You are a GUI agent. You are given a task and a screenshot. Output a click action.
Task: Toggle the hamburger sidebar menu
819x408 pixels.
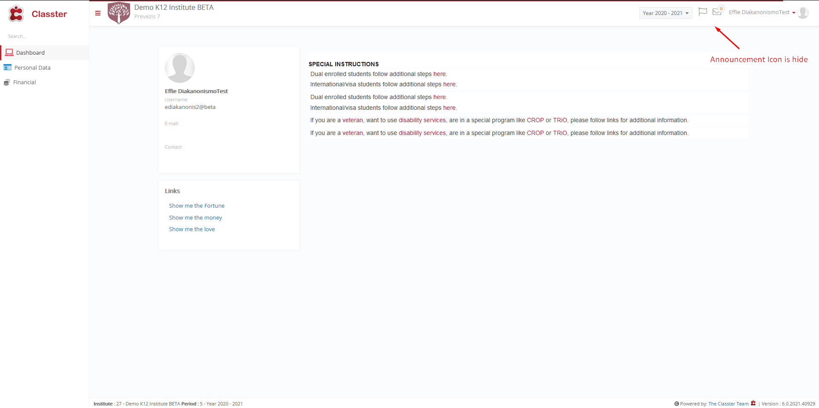click(x=98, y=13)
